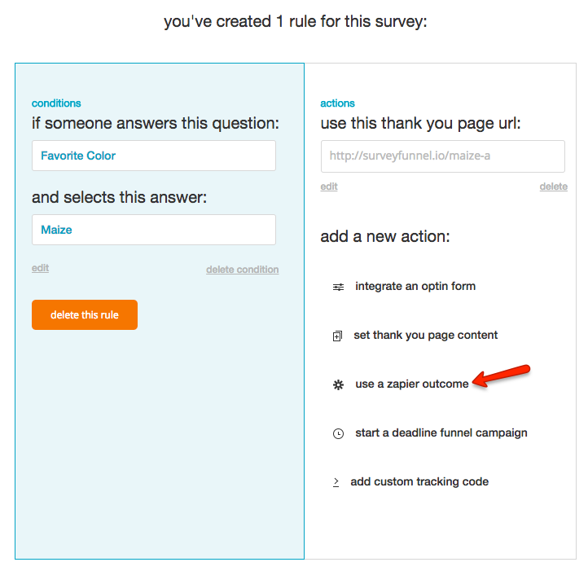
Task: Click the code prompt icon for custom tracking
Action: point(336,482)
